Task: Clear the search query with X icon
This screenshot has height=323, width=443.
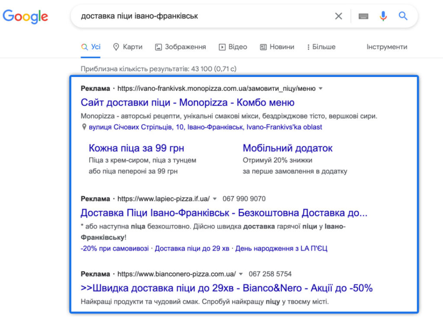Action: click(x=338, y=16)
